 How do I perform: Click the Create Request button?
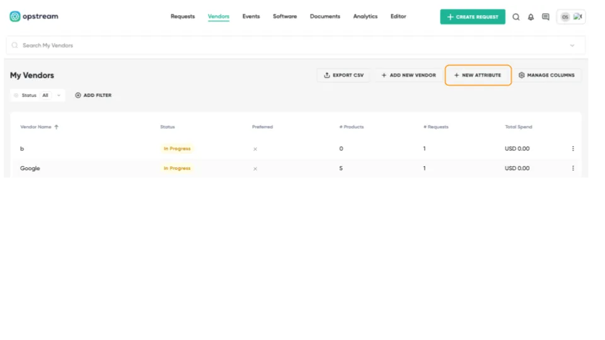coord(473,17)
